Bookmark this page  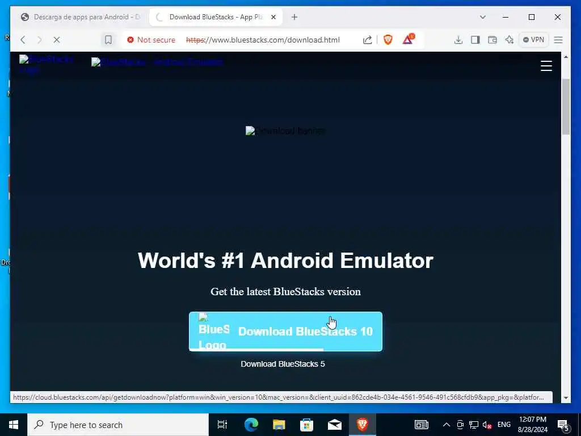108,40
